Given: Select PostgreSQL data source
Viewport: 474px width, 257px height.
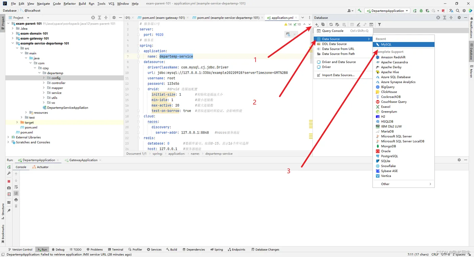Looking at the screenshot, I should (404, 156).
